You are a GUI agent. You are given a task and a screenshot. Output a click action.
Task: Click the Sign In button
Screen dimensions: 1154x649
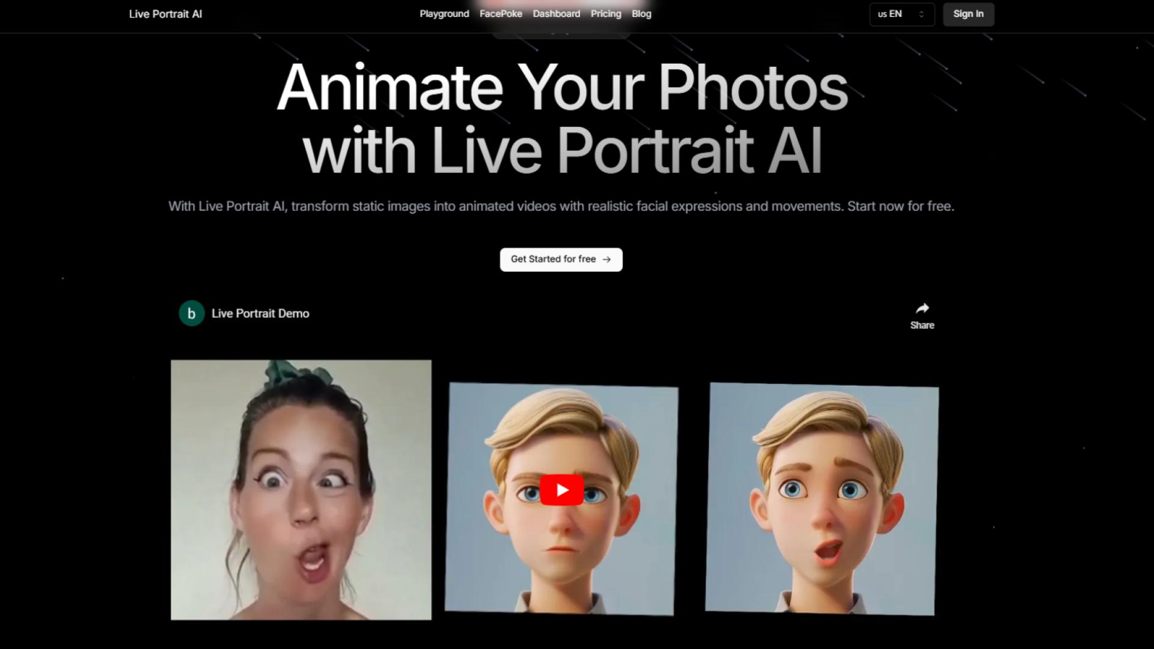coord(968,14)
